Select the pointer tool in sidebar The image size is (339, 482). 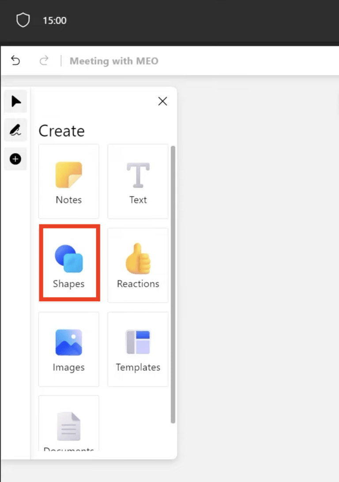click(x=15, y=101)
